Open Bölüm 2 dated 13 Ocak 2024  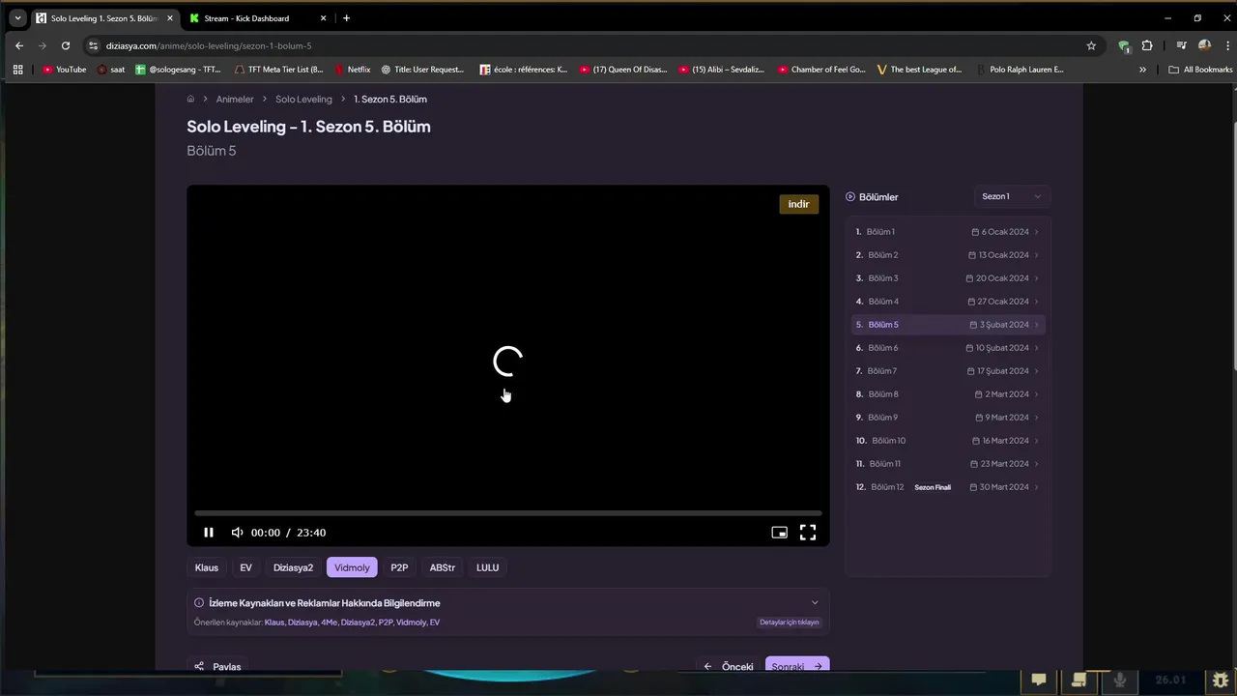click(947, 255)
